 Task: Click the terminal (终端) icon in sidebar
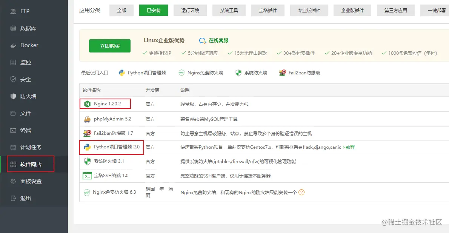click(x=13, y=130)
